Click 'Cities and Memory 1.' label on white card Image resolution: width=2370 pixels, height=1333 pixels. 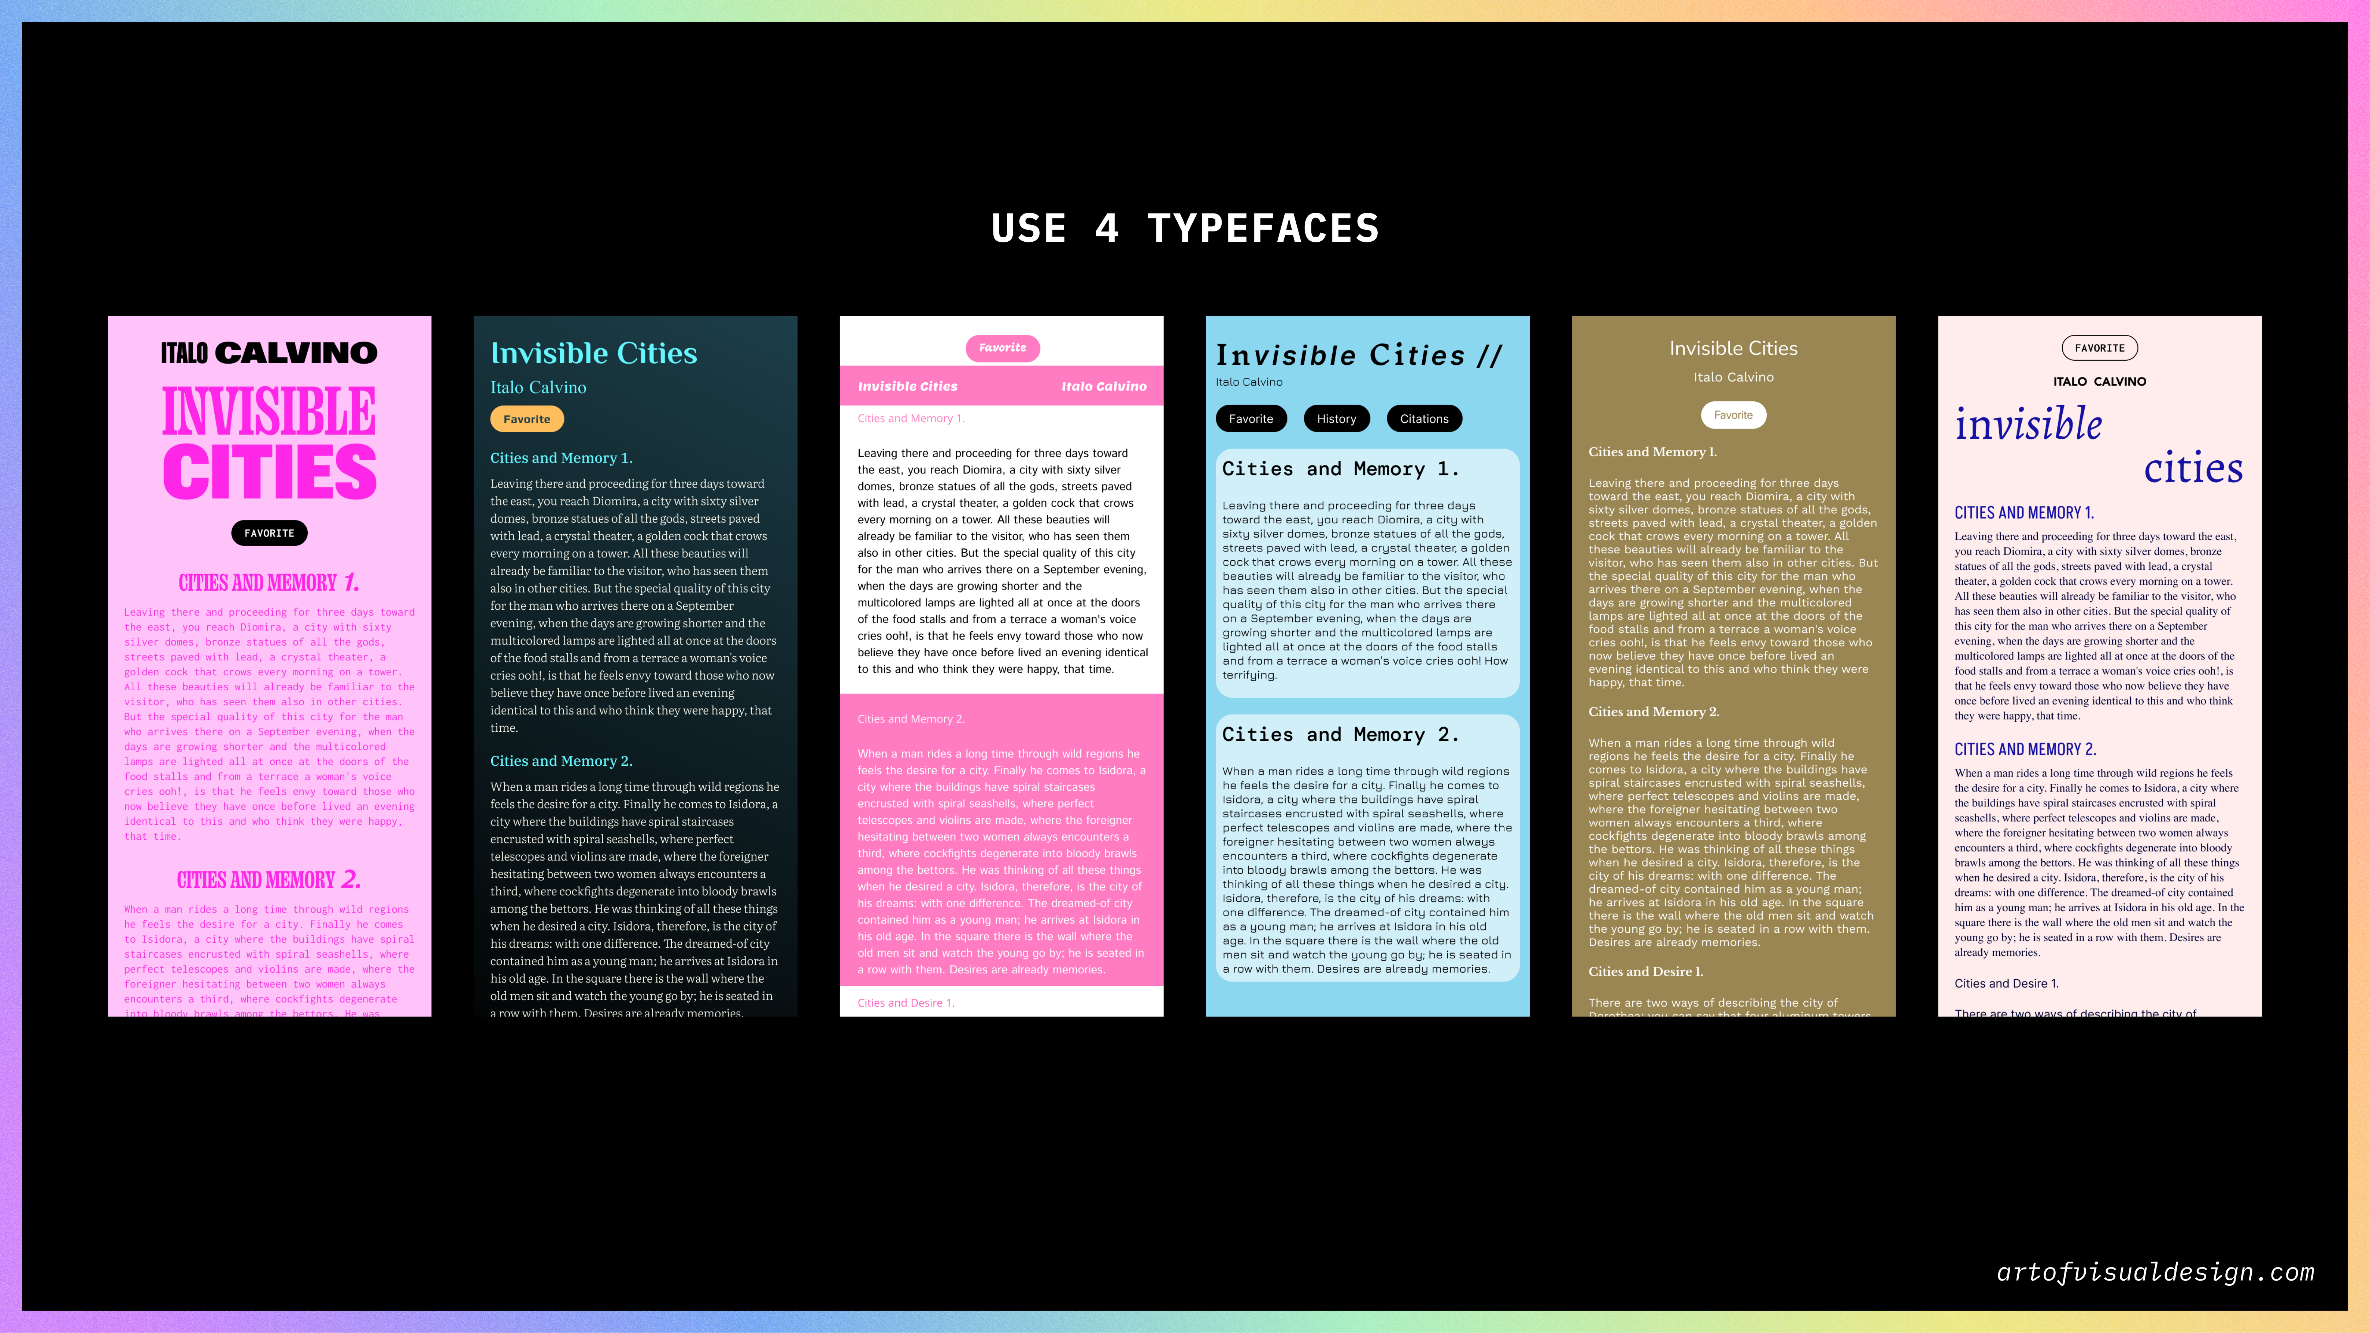coord(911,419)
